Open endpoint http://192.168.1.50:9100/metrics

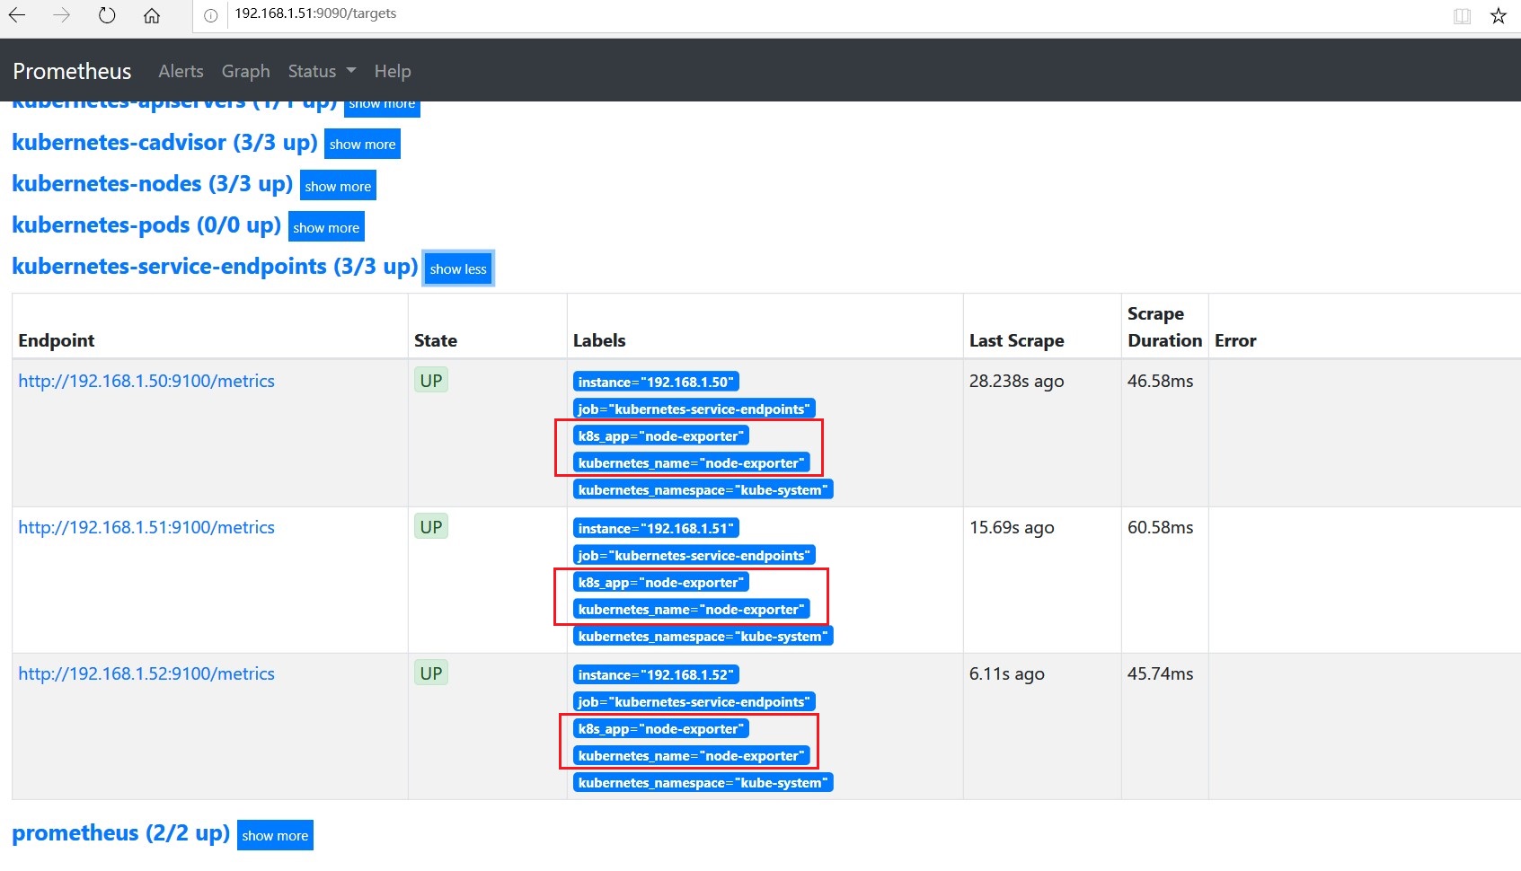[146, 381]
